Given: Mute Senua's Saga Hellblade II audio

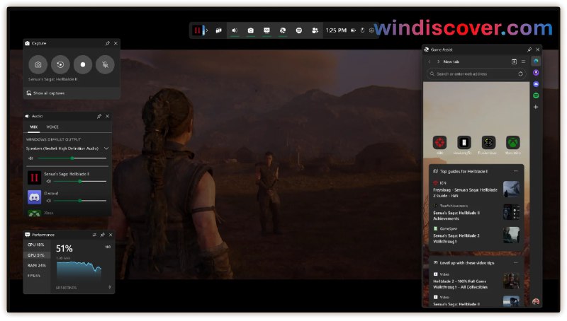Looking at the screenshot, I should coord(49,182).
